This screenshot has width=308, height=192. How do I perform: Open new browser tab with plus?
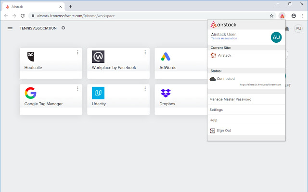(70, 7)
